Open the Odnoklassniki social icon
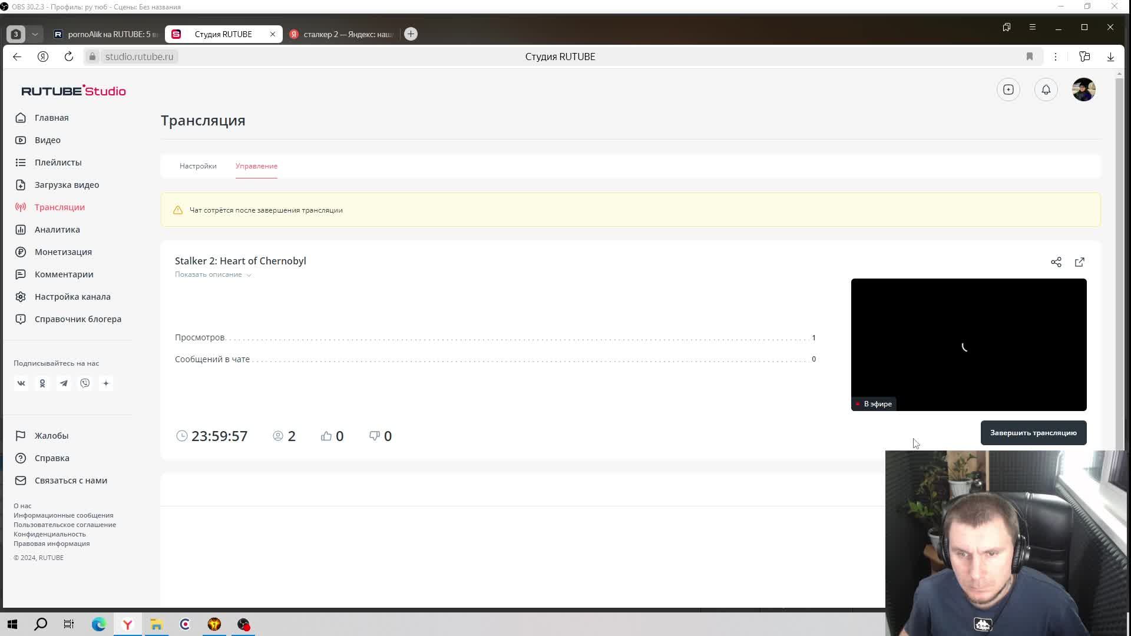Image resolution: width=1131 pixels, height=636 pixels. [42, 383]
